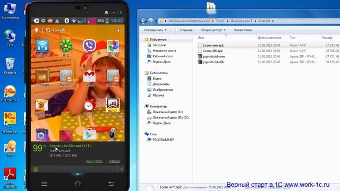Image resolution: width=340 pixels, height=191 pixels.
Task: Tap the phone Menu button
Action: point(44,184)
